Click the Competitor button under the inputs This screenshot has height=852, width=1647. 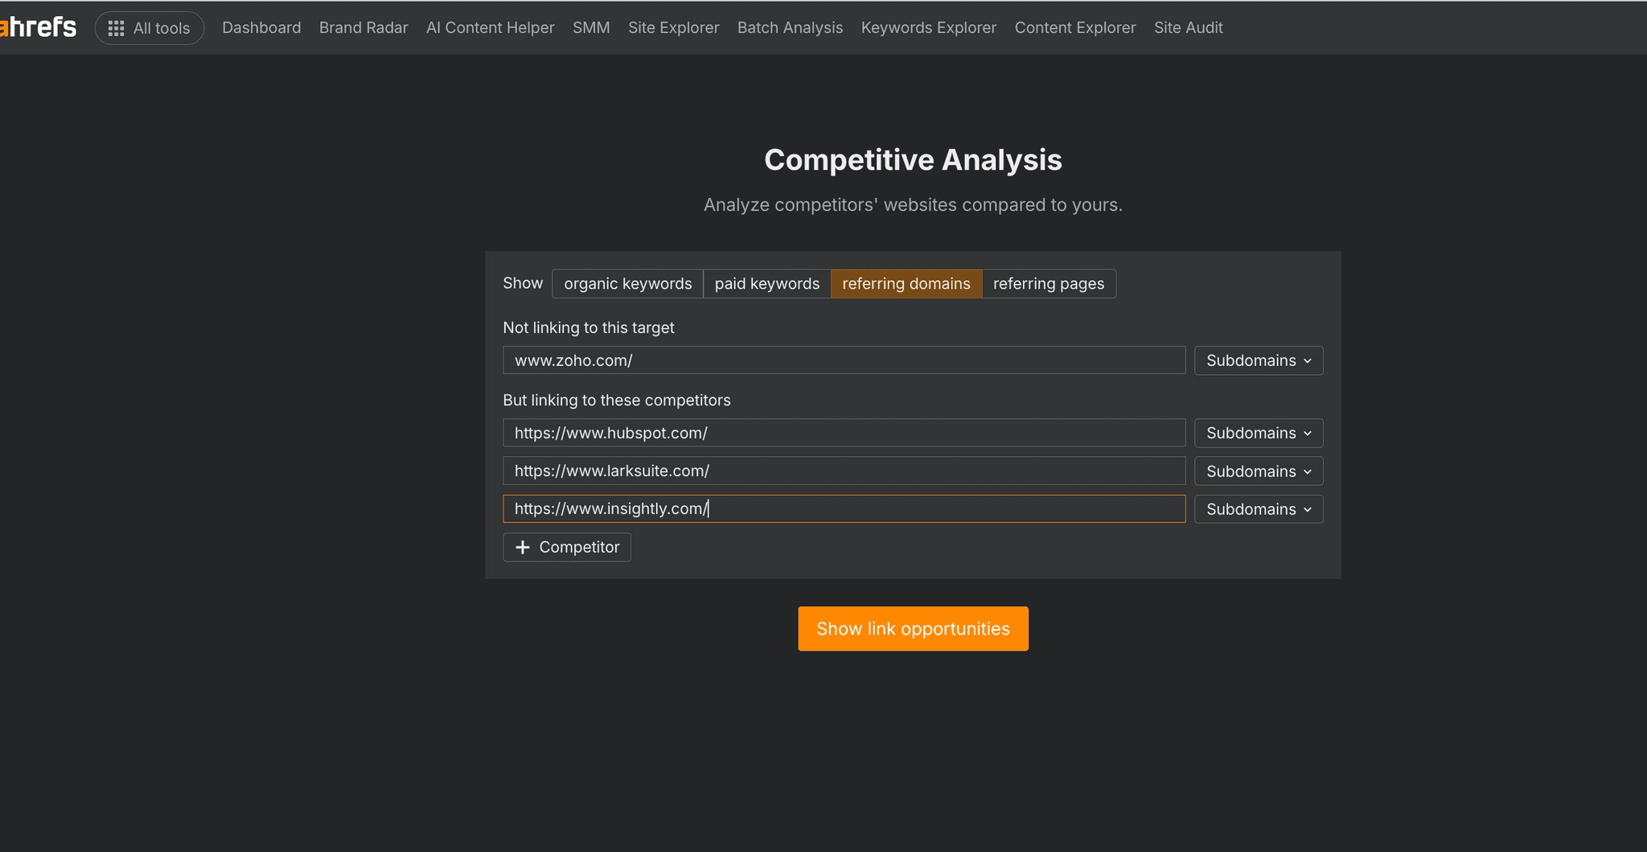567,547
